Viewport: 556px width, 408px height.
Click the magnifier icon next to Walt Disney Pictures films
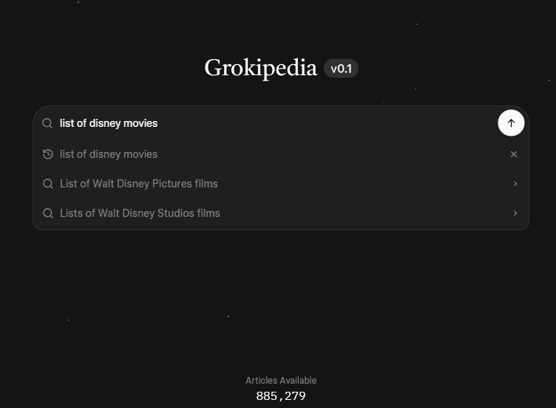(x=47, y=184)
